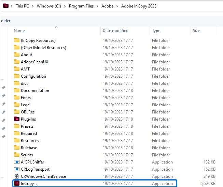The height and width of the screenshot is (187, 223).
Task: Select the AdobeCleanUX folder icon
Action: pos(17,62)
